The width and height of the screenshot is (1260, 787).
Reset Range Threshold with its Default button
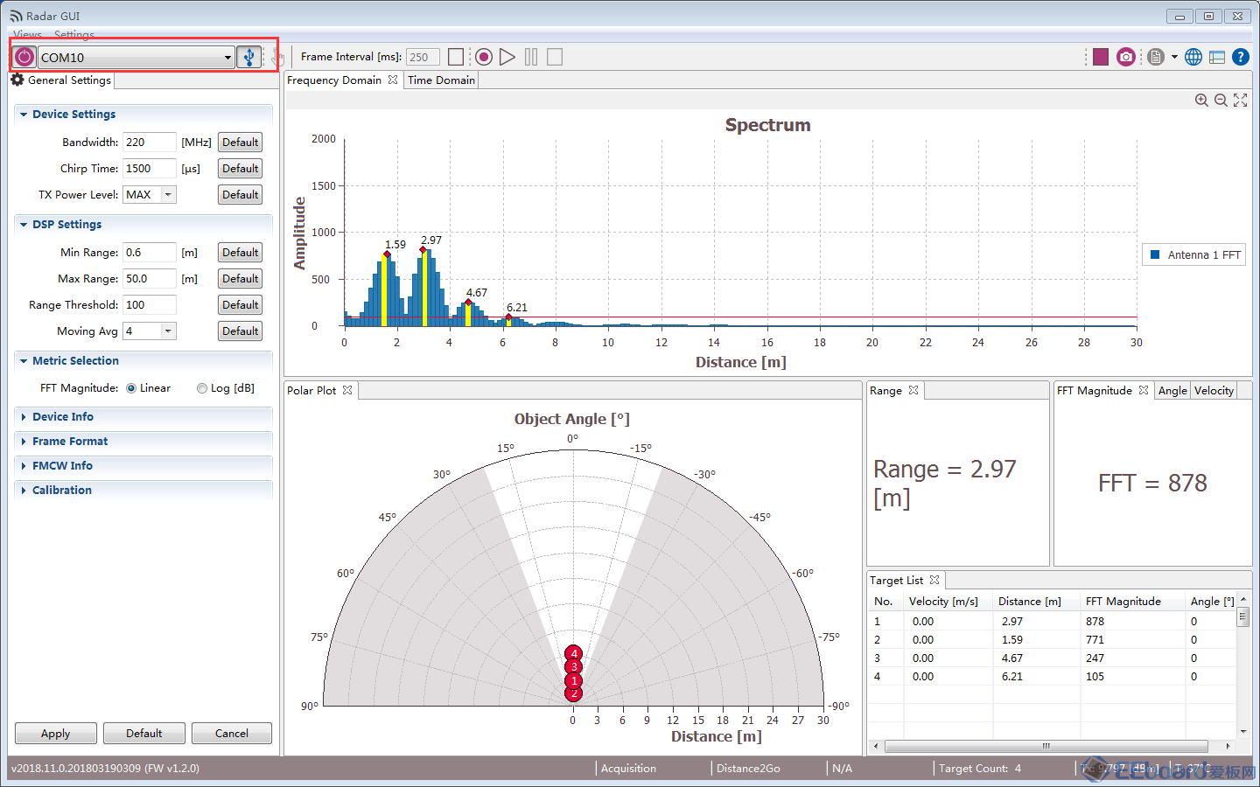coord(240,305)
